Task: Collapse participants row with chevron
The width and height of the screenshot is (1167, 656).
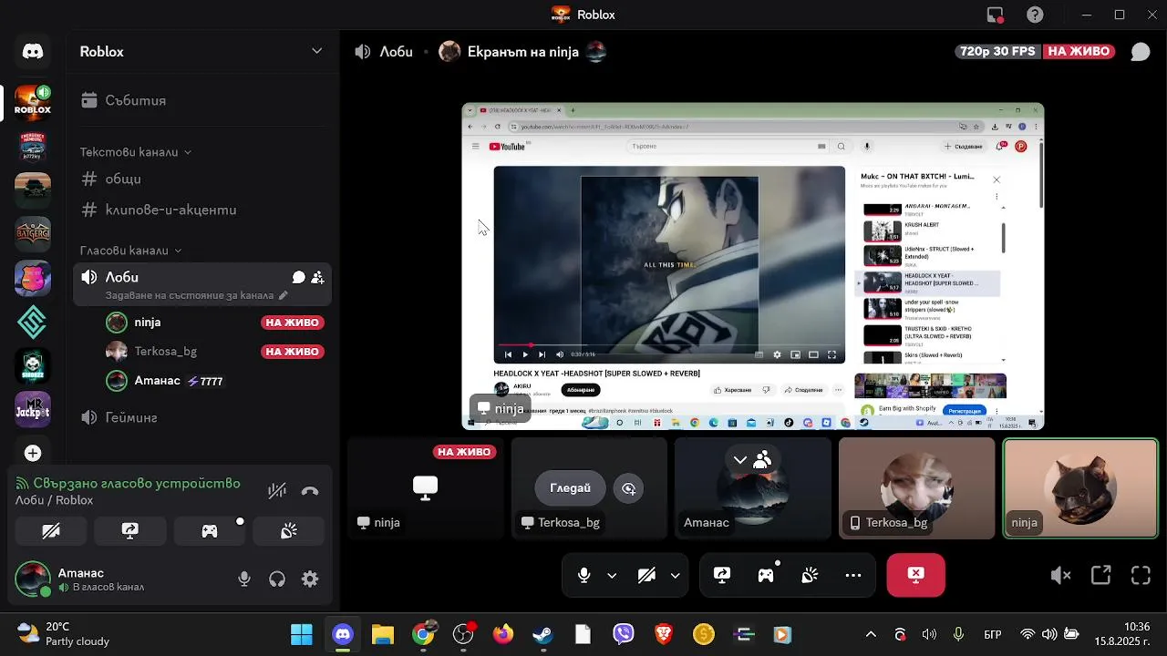Action: (x=740, y=460)
